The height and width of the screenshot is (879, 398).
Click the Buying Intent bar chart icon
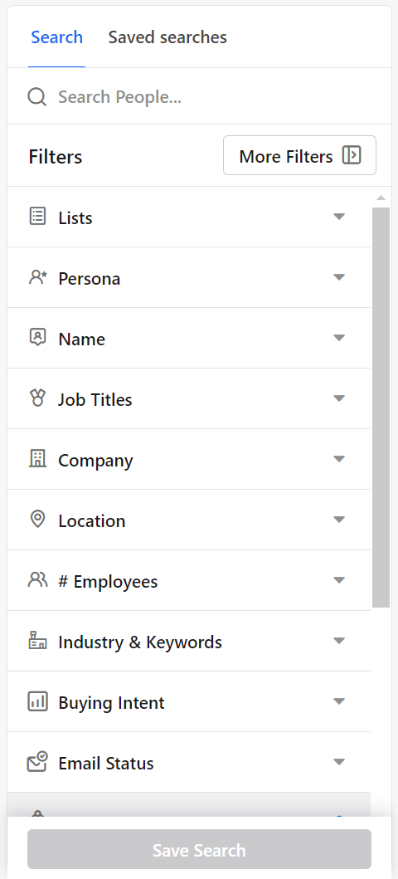point(37,701)
